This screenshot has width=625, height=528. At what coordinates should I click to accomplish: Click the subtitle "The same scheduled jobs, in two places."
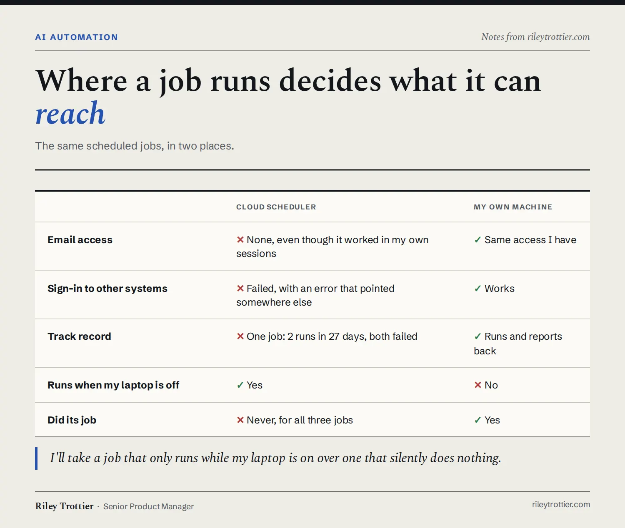(x=135, y=146)
